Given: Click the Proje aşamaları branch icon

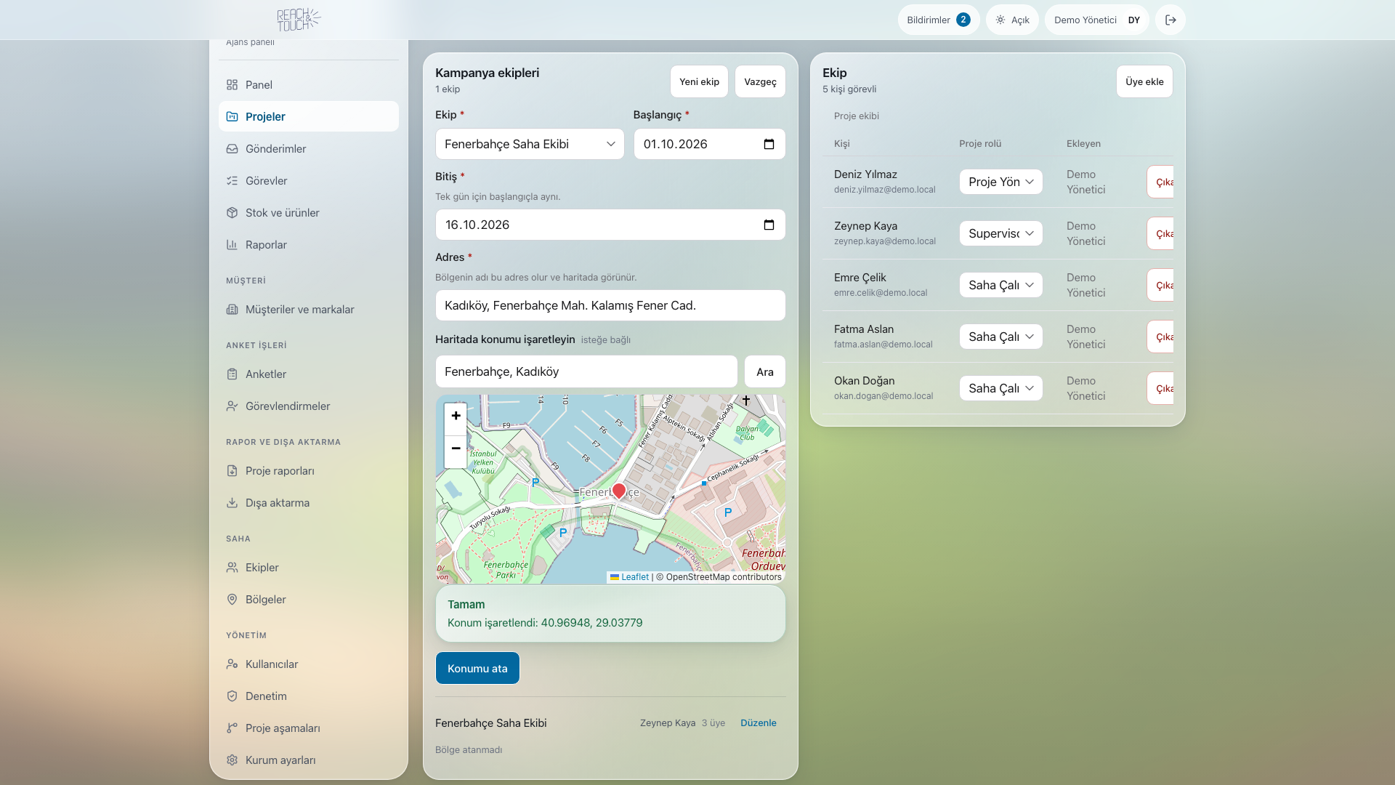Looking at the screenshot, I should (x=232, y=728).
